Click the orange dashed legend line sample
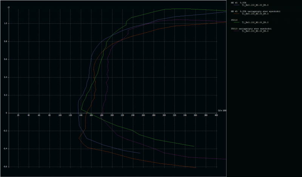302x177 pixels. 237,14
